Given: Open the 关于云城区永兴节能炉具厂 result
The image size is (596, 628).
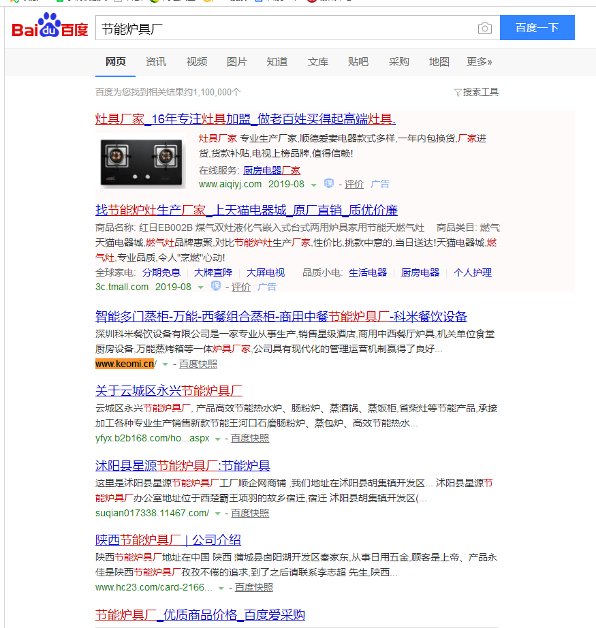Looking at the screenshot, I should click(169, 390).
